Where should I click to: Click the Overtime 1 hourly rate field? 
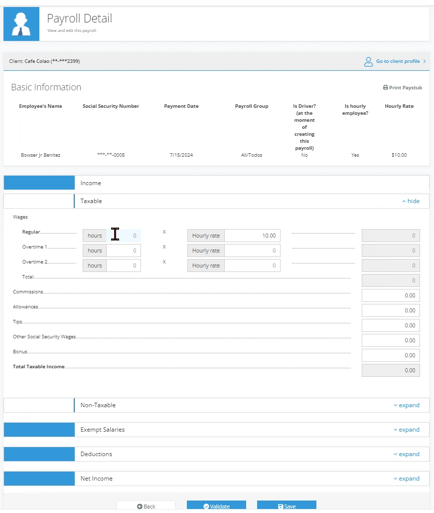[x=252, y=251]
